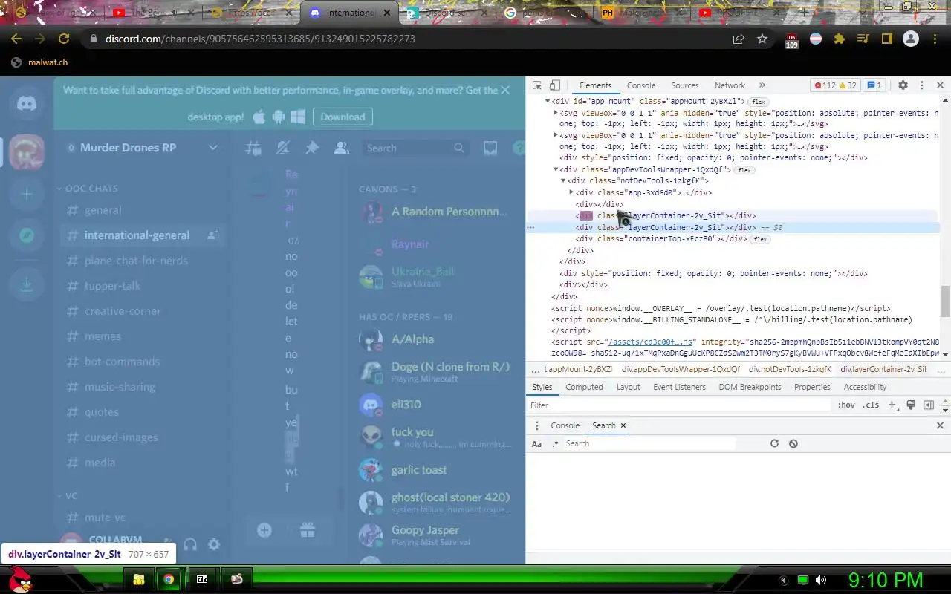The height and width of the screenshot is (594, 951).
Task: Open the drawer three-dot menu
Action: (x=537, y=425)
